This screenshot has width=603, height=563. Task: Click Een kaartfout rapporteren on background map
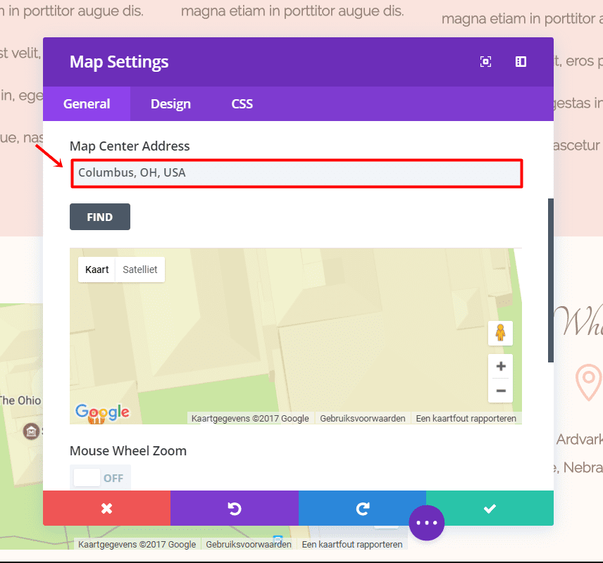(352, 545)
